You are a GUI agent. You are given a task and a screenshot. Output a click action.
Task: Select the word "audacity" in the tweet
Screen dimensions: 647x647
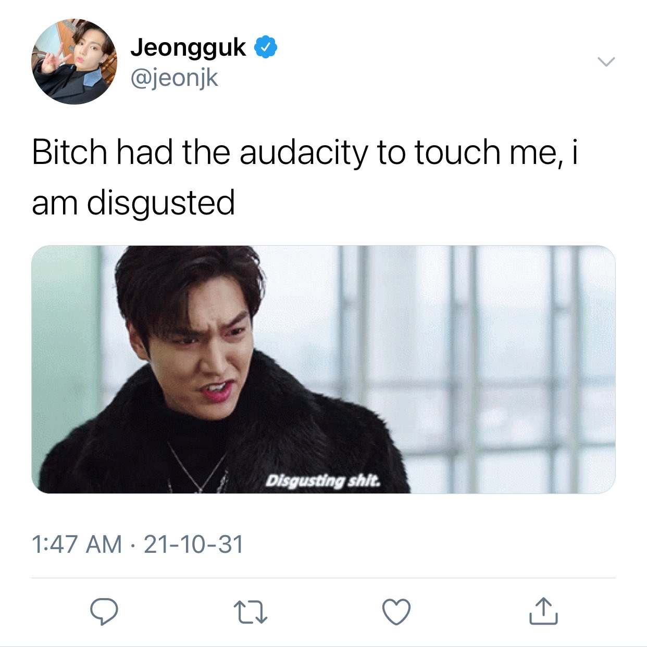click(304, 153)
